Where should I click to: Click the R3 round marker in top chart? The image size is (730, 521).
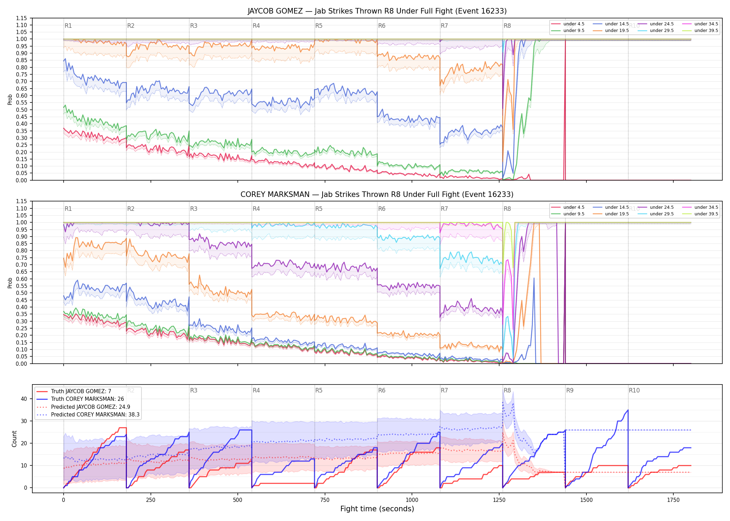pos(194,26)
